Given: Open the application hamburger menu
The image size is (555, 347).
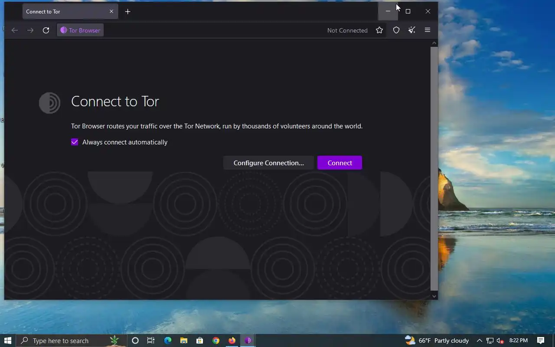Looking at the screenshot, I should click(x=428, y=30).
